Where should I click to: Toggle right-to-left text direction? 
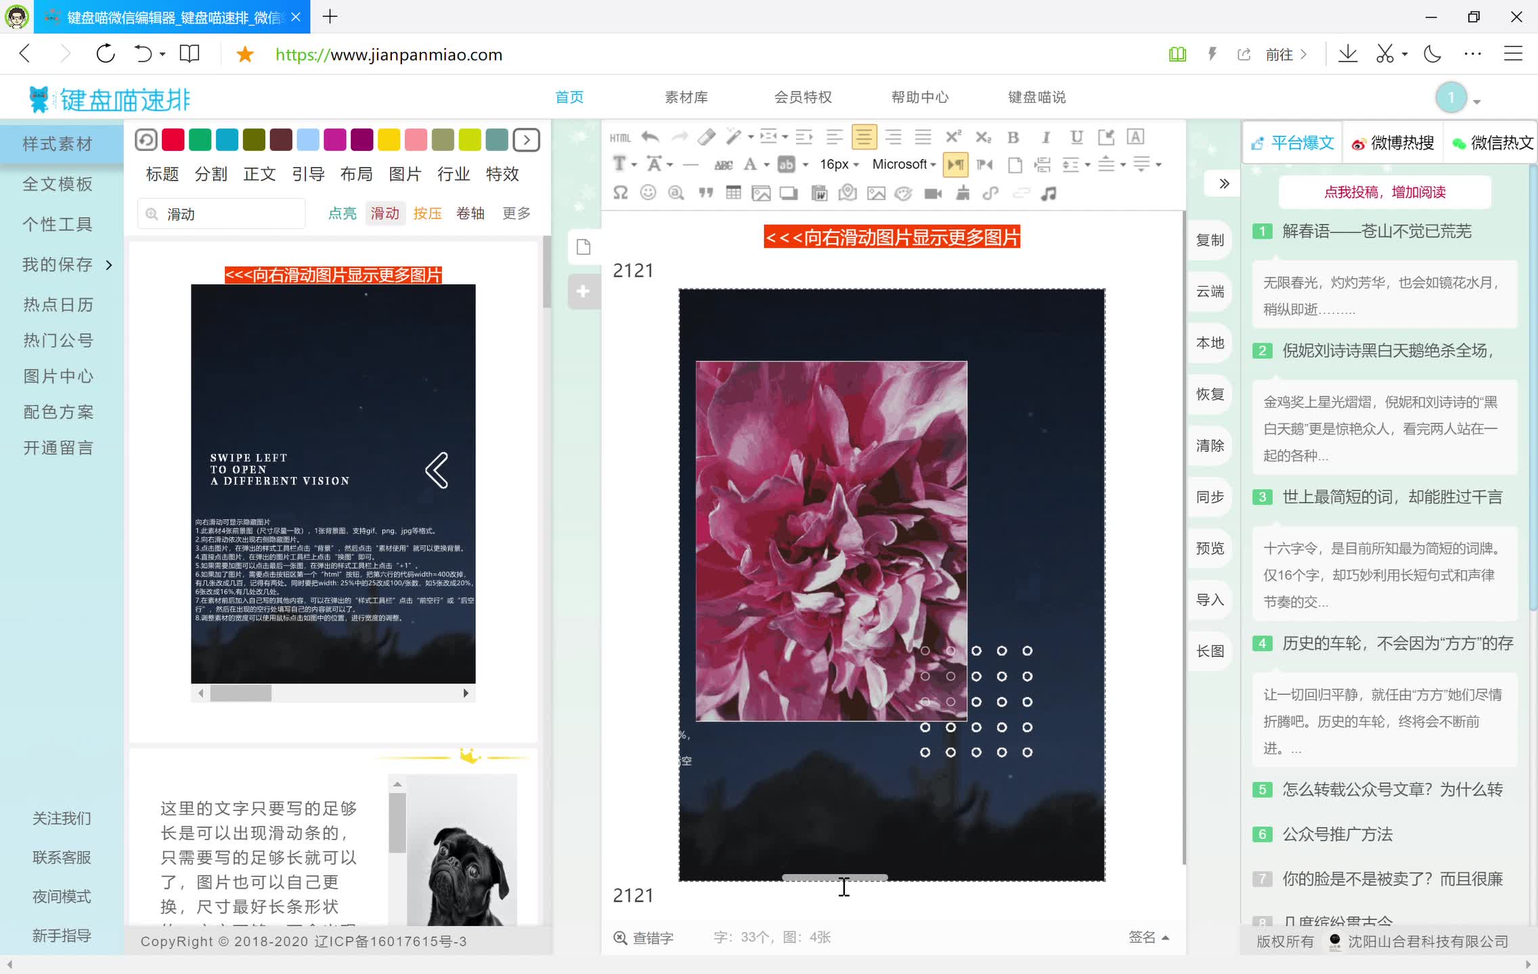click(x=985, y=164)
